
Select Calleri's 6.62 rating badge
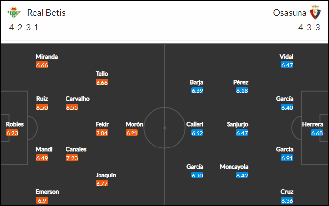click(197, 133)
